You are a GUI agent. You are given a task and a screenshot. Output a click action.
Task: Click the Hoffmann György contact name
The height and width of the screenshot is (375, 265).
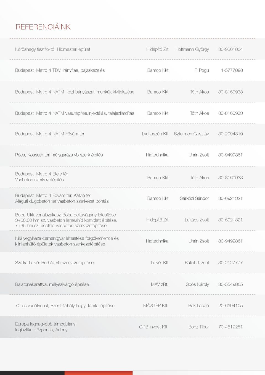[192, 49]
